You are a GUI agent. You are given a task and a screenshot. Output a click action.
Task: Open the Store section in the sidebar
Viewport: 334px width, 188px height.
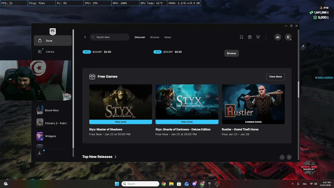click(x=53, y=41)
